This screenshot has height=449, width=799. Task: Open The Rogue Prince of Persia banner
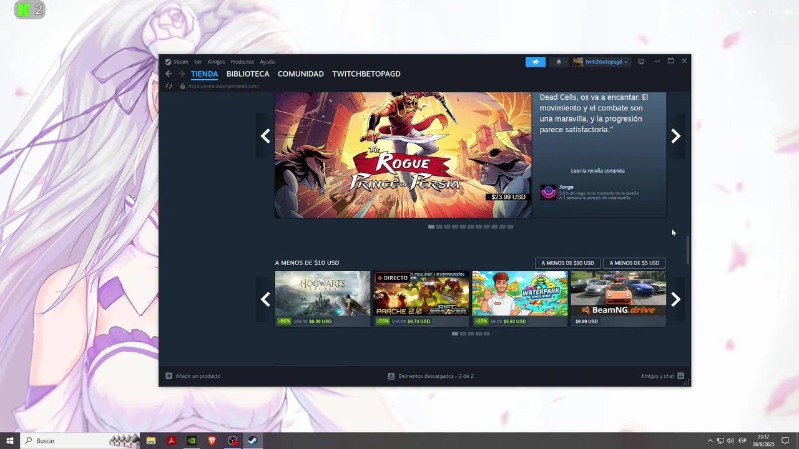[x=403, y=155]
